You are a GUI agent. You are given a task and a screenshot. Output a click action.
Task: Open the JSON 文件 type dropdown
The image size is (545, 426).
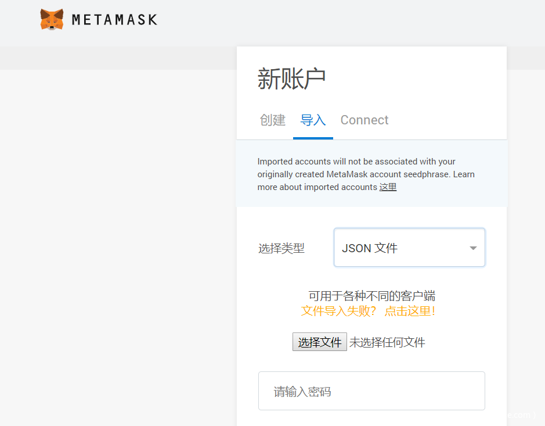(x=409, y=248)
